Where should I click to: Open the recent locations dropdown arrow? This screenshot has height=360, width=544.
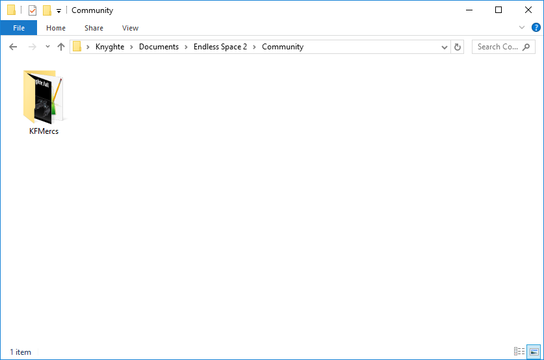47,47
